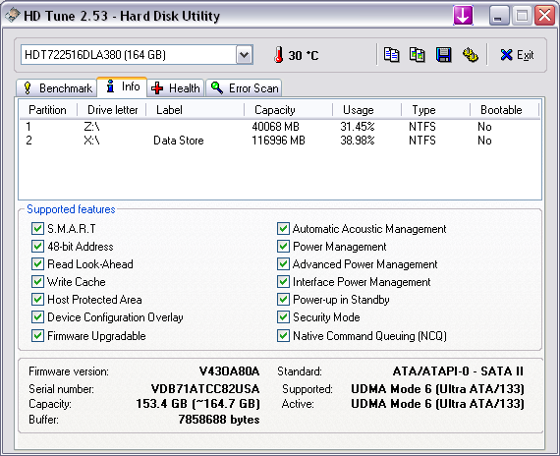
Task: Toggle the Read Look-Ahead checkbox
Action: click(37, 264)
